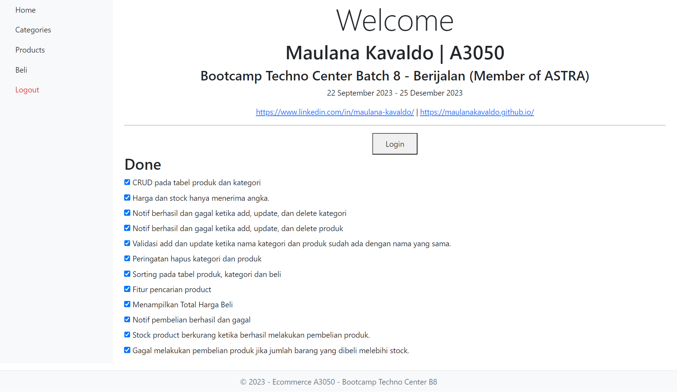Open the maulanakavaldo.github.io link
Image resolution: width=677 pixels, height=392 pixels.
[x=477, y=112]
